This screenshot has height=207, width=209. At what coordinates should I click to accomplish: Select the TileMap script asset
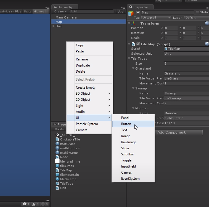(x=64, y=170)
